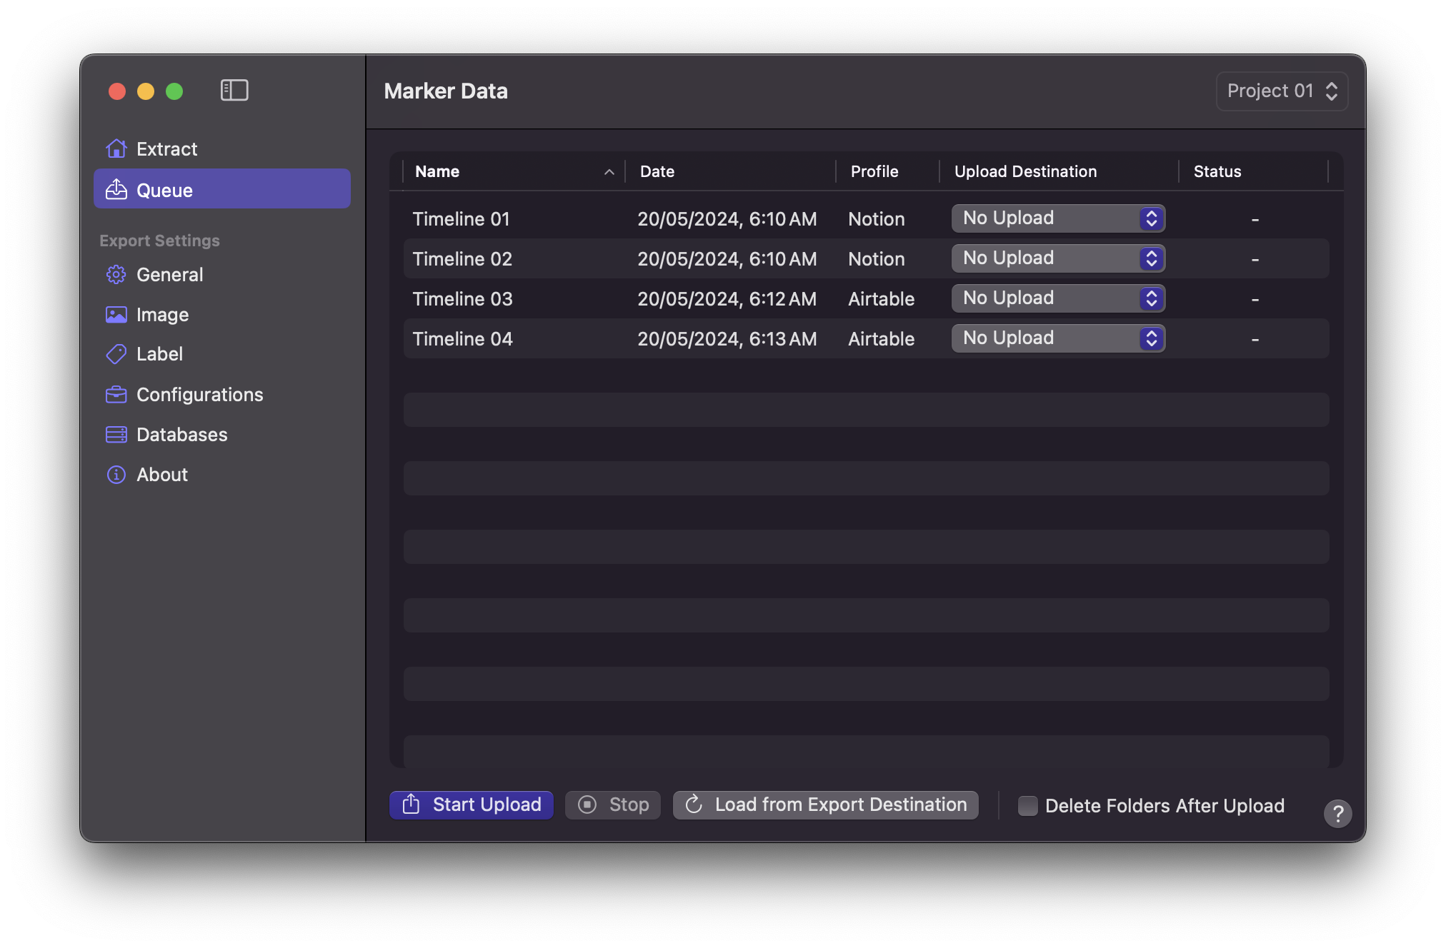Open the help question mark button
The height and width of the screenshot is (948, 1446).
[1337, 813]
